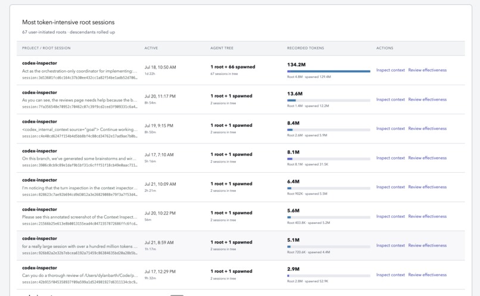
Task: Click Inspect context for the 13.6M session
Action: (390, 99)
